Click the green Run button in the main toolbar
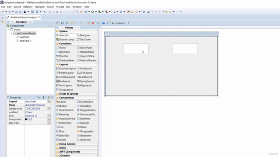Viewport: 280px width, 157px height. point(92,12)
